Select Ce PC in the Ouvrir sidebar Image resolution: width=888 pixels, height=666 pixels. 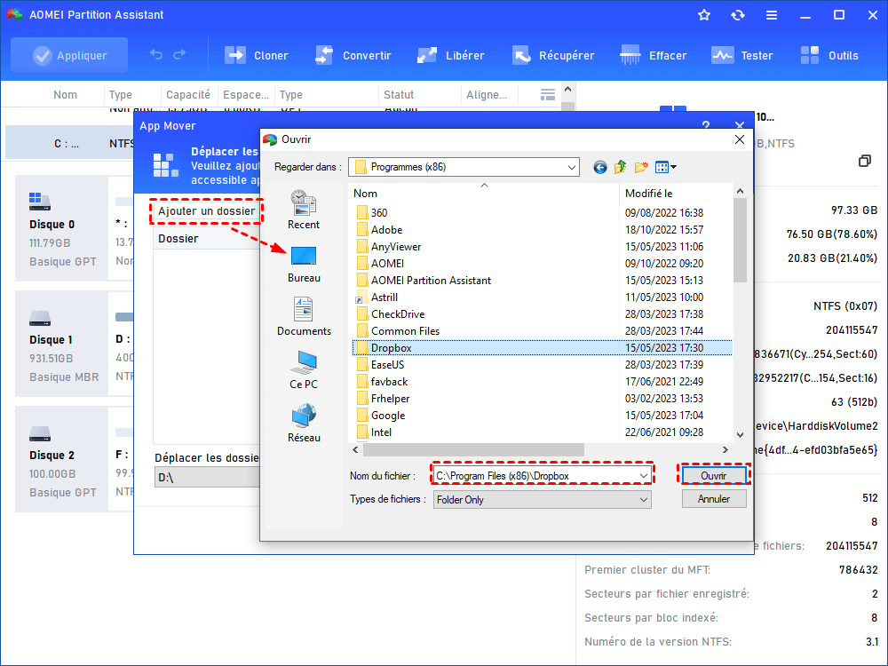pyautogui.click(x=304, y=369)
